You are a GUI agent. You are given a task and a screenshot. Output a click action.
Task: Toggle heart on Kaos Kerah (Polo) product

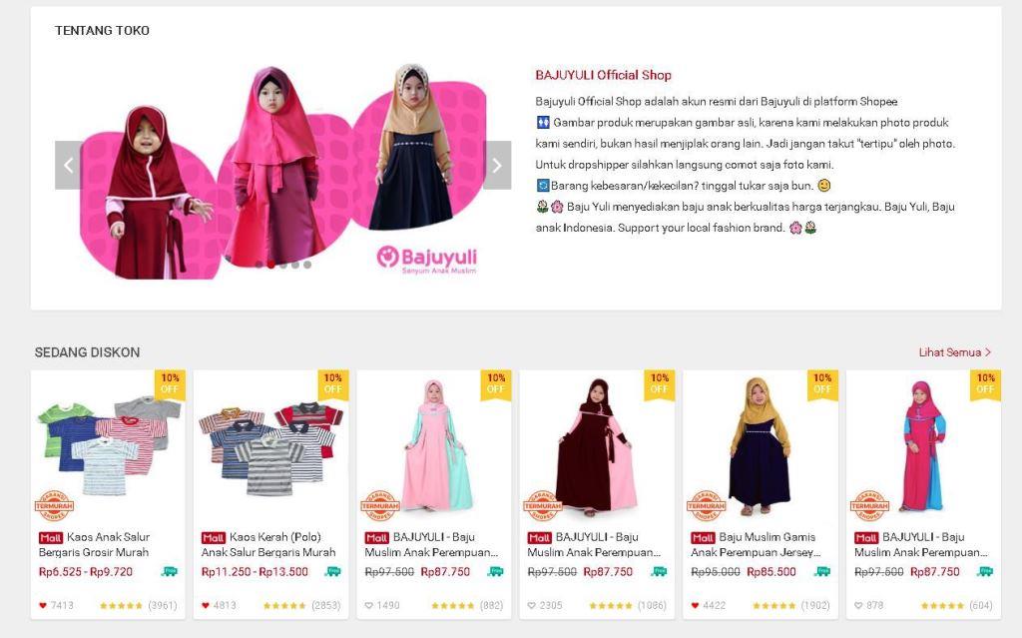(206, 605)
